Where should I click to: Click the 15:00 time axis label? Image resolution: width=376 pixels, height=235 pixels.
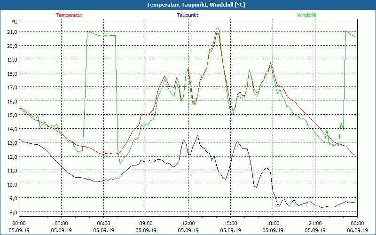pos(230,224)
